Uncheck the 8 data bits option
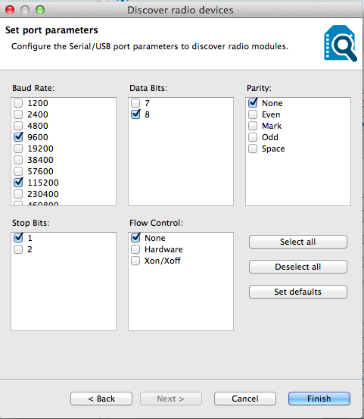Viewport: 364px width, 419px height. [135, 114]
